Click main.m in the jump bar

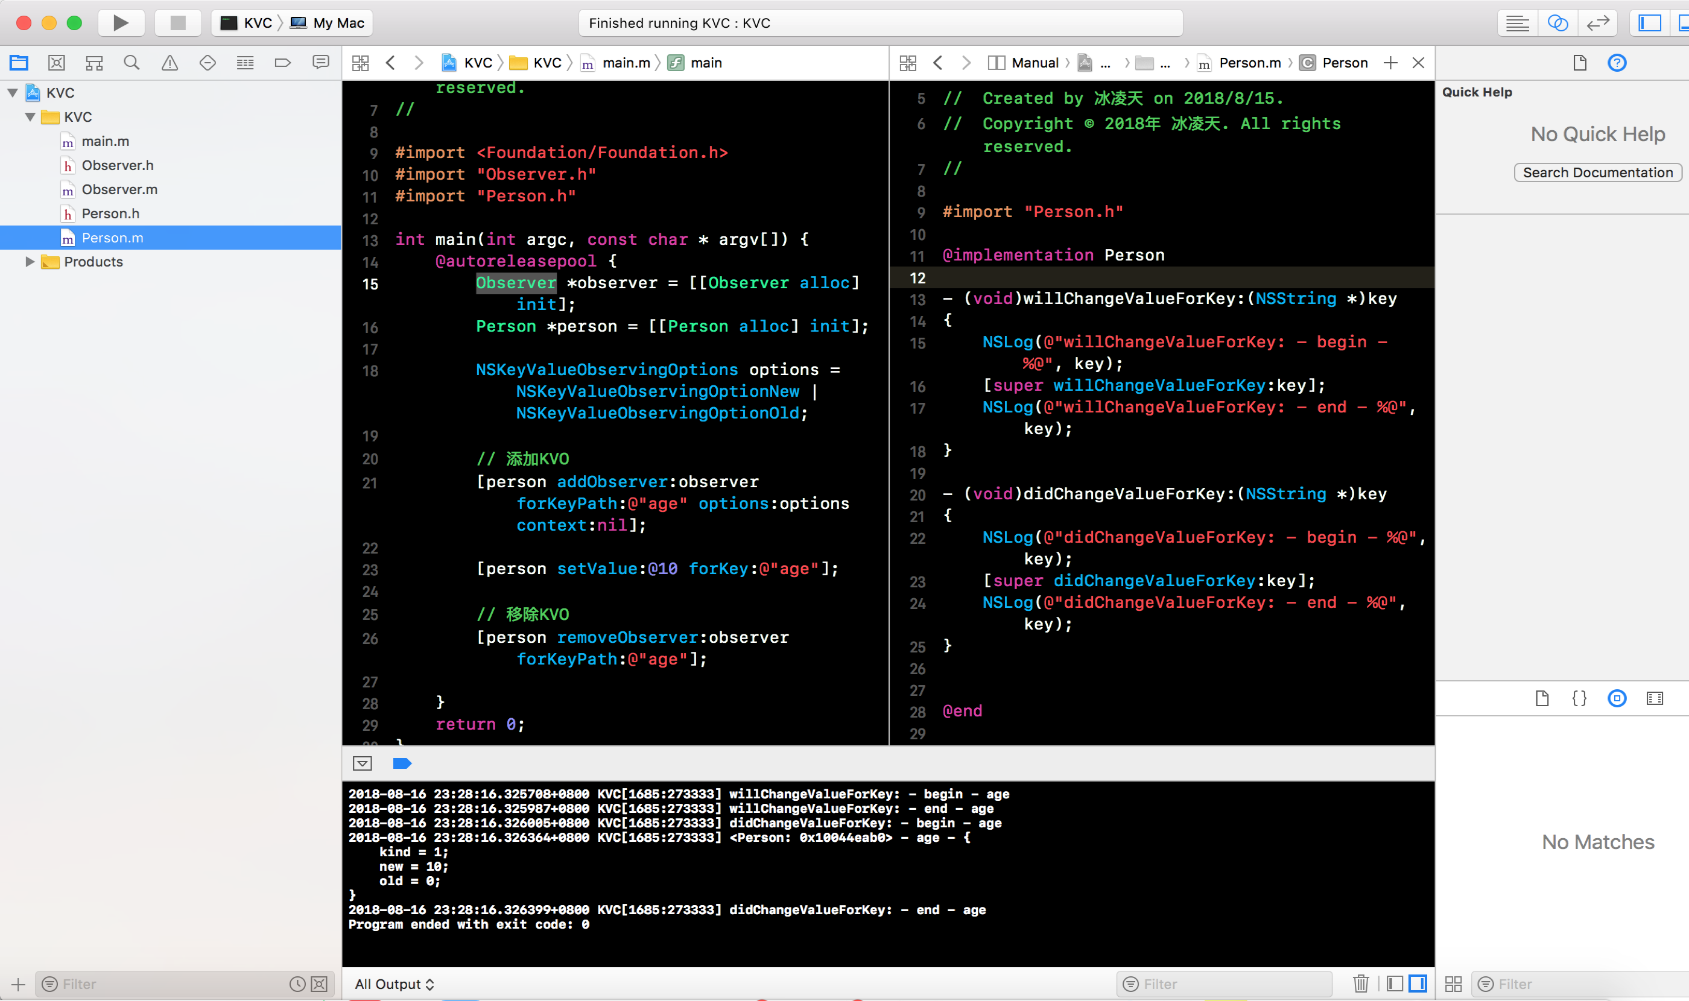point(625,63)
